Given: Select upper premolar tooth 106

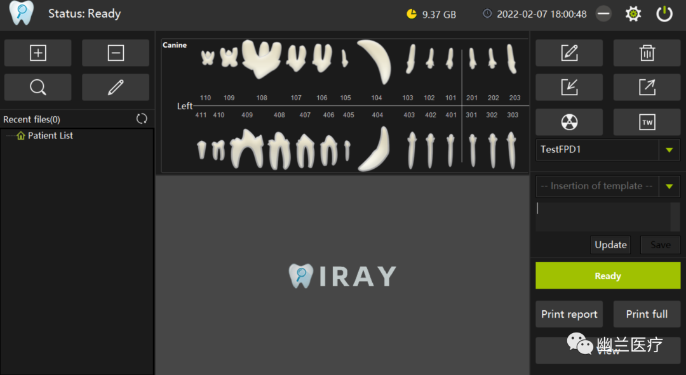Looking at the screenshot, I should pos(322,58).
